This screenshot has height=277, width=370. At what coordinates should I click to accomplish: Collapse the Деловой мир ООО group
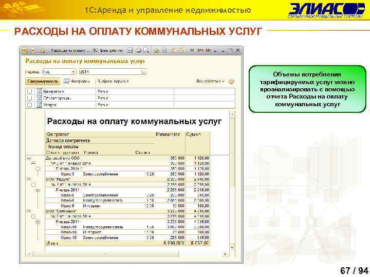tap(29, 159)
